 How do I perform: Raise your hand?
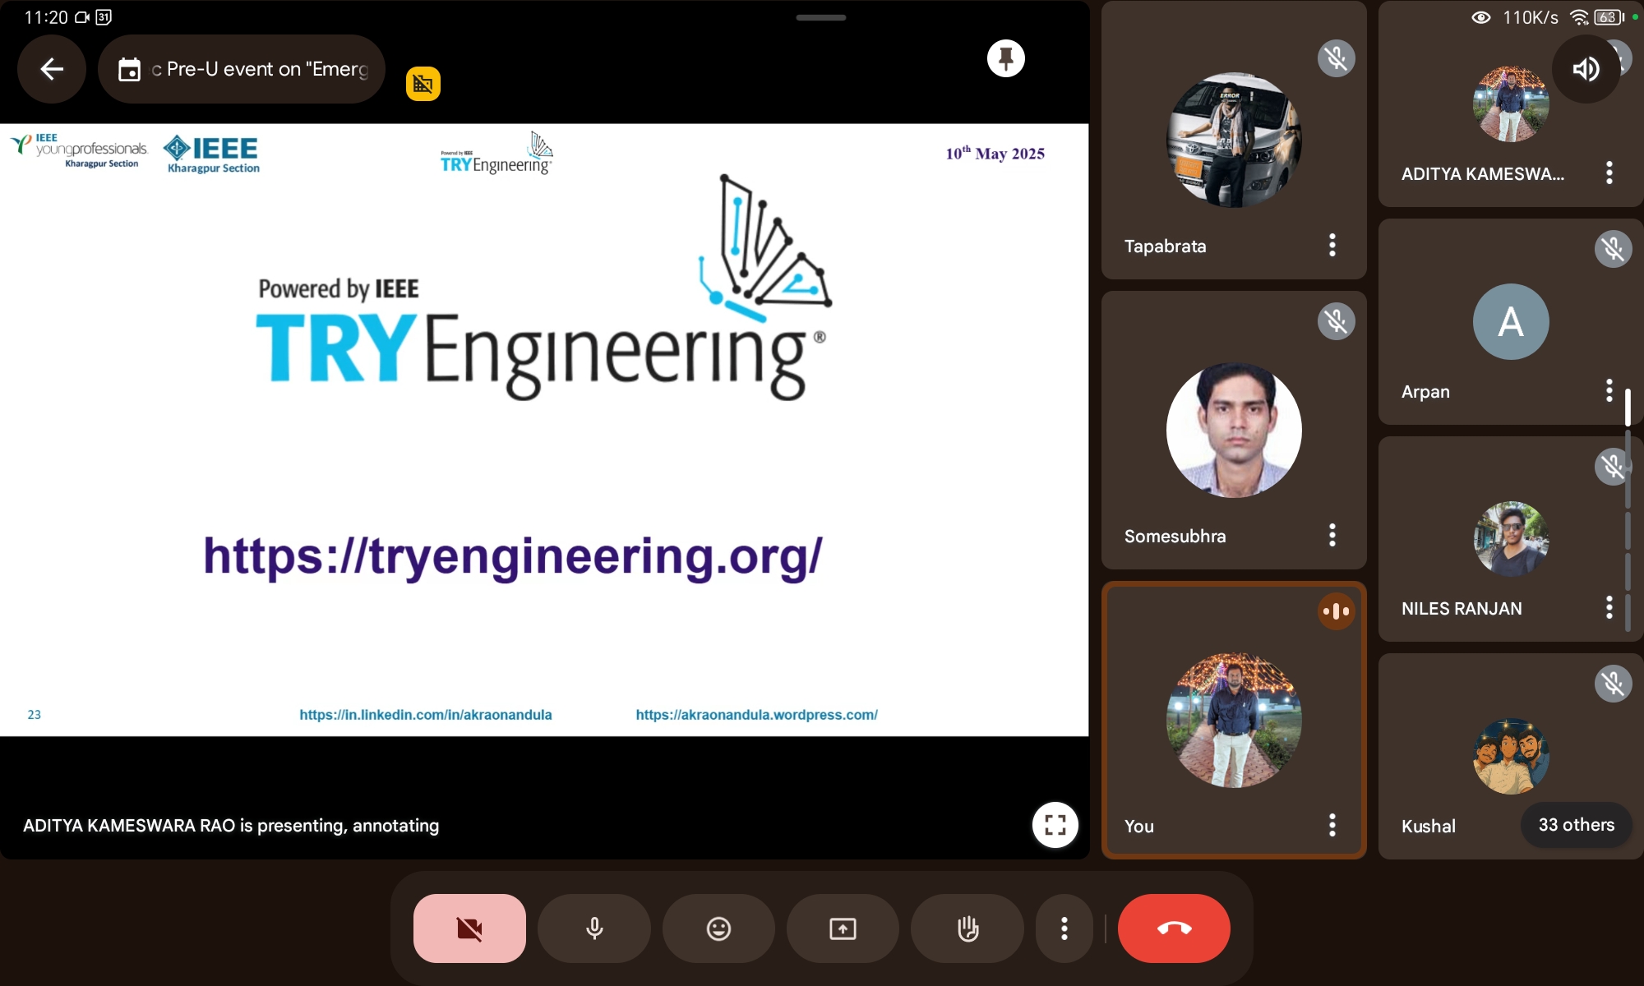(967, 928)
